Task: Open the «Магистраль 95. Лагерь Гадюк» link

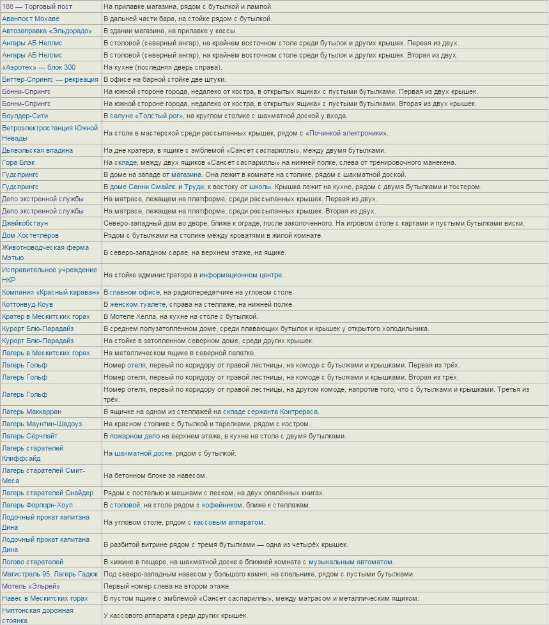Action: [x=50, y=575]
